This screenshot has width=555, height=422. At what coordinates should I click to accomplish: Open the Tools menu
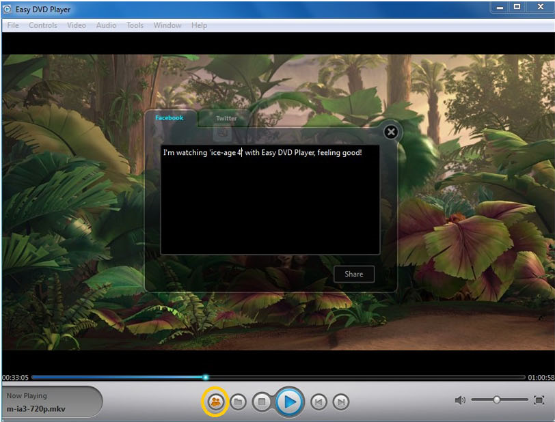135,25
